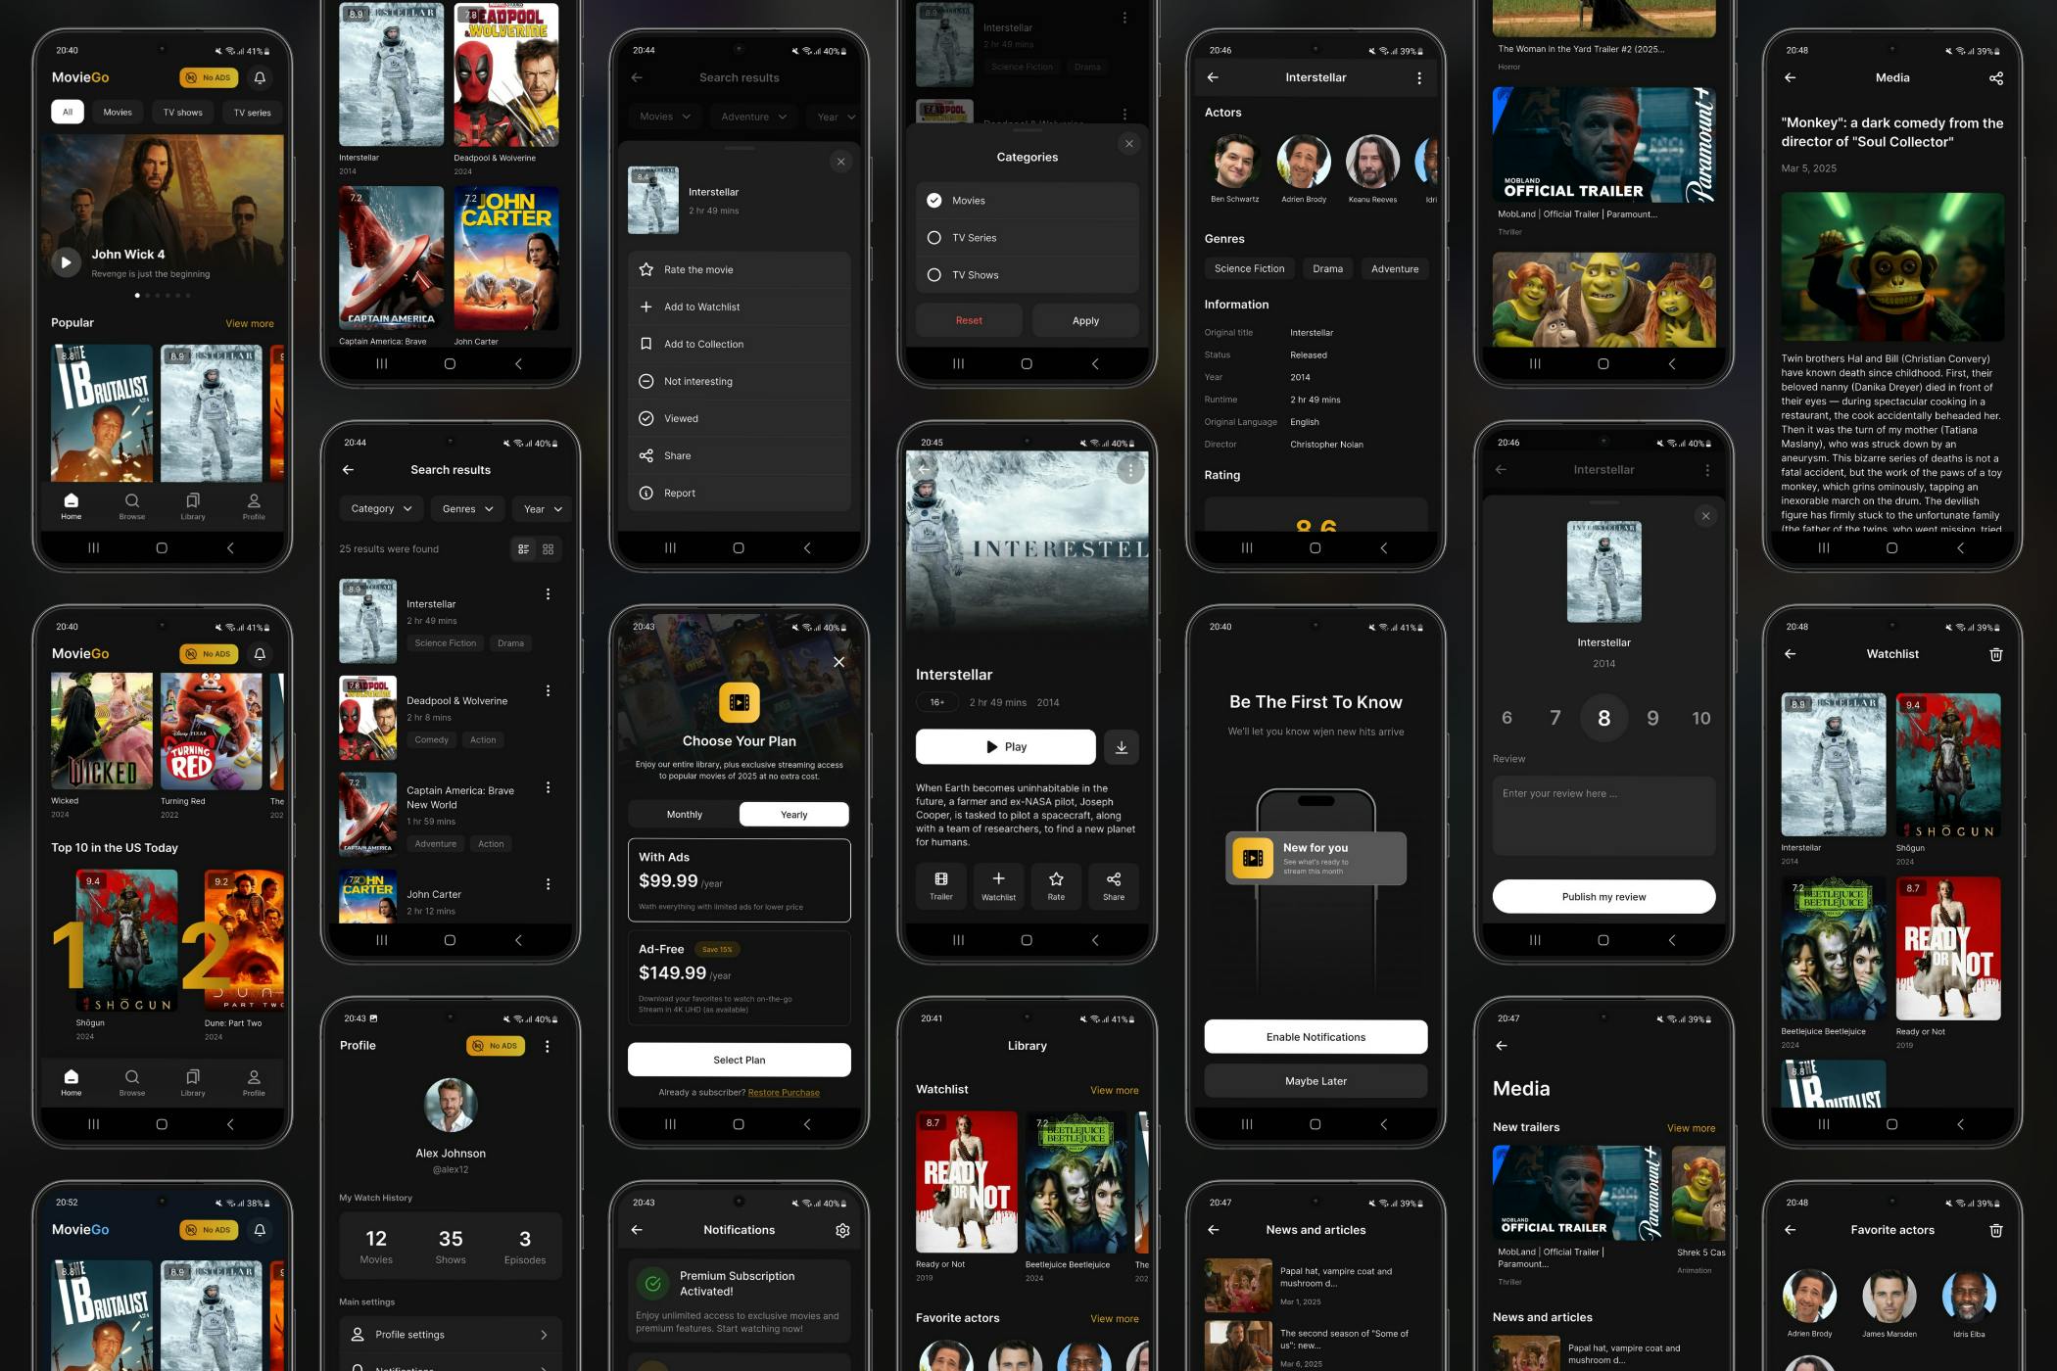Tap the notification bell next to MovieGo
The width and height of the screenshot is (2057, 1371).
(x=259, y=77)
